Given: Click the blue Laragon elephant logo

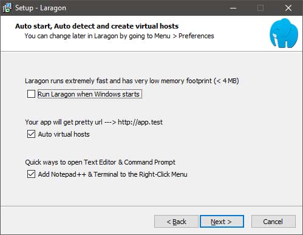Looking at the screenshot, I should [284, 33].
